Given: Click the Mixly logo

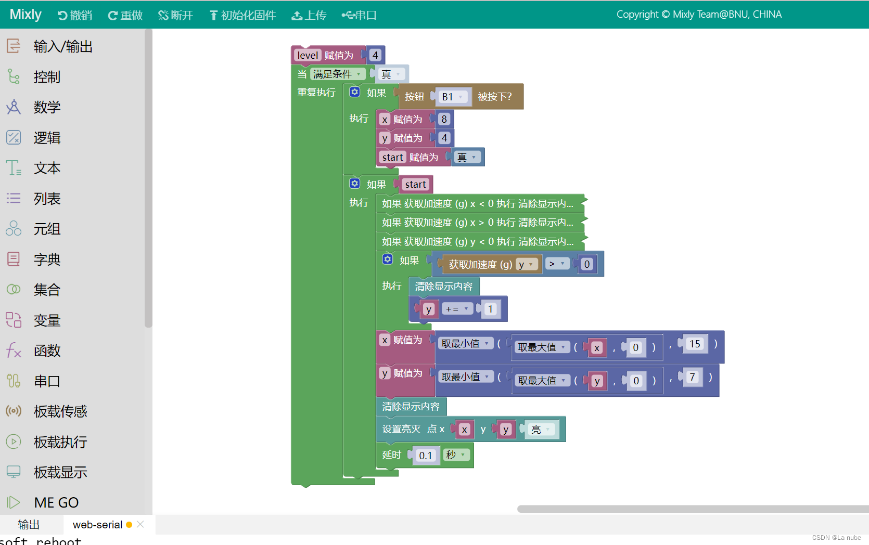Looking at the screenshot, I should click(x=25, y=14).
